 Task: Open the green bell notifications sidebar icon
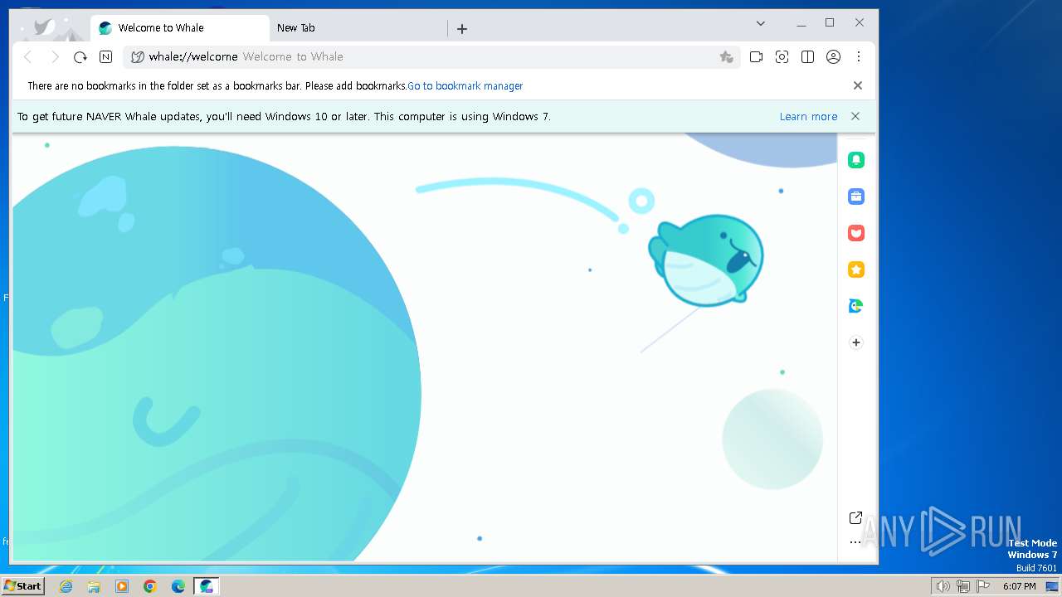tap(856, 160)
